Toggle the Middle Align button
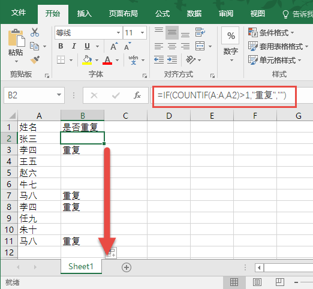The width and height of the screenshot is (313, 289). (x=172, y=32)
